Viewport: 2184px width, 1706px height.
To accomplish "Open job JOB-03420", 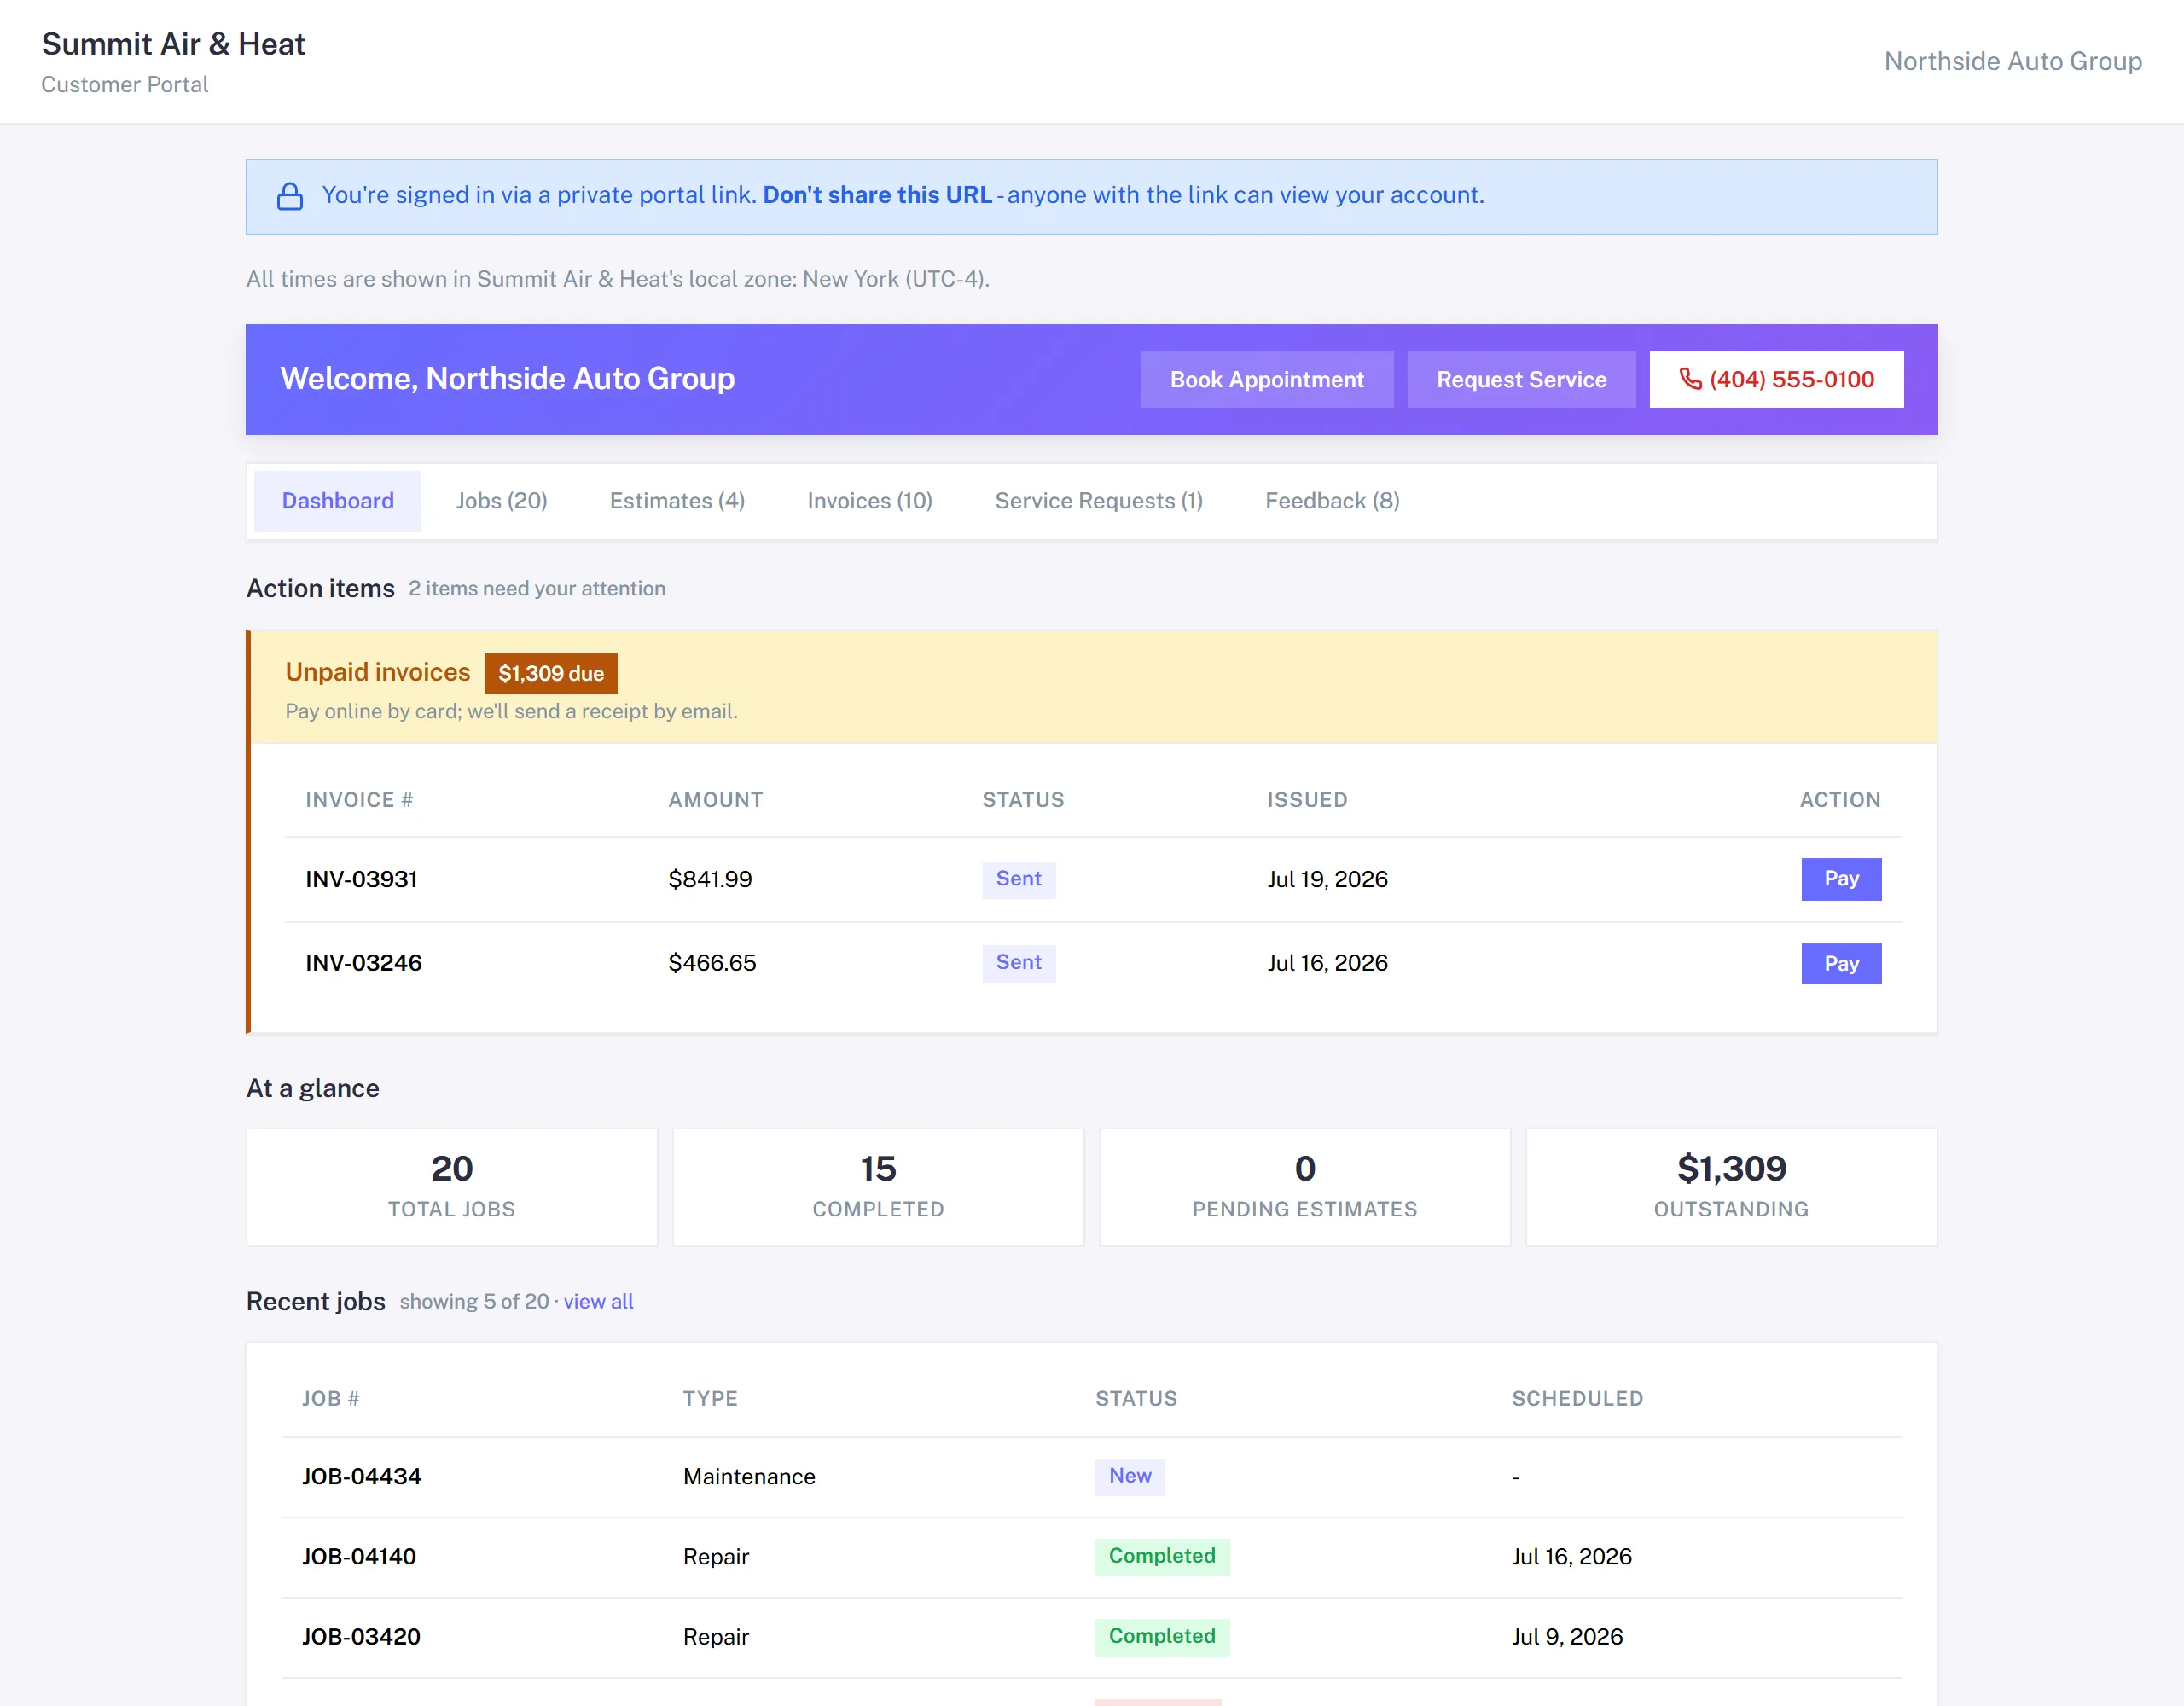I will tap(361, 1636).
